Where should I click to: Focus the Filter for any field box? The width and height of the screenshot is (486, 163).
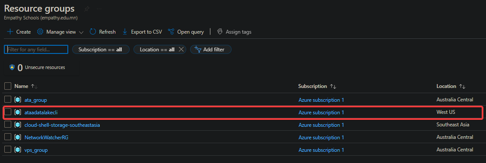36,50
